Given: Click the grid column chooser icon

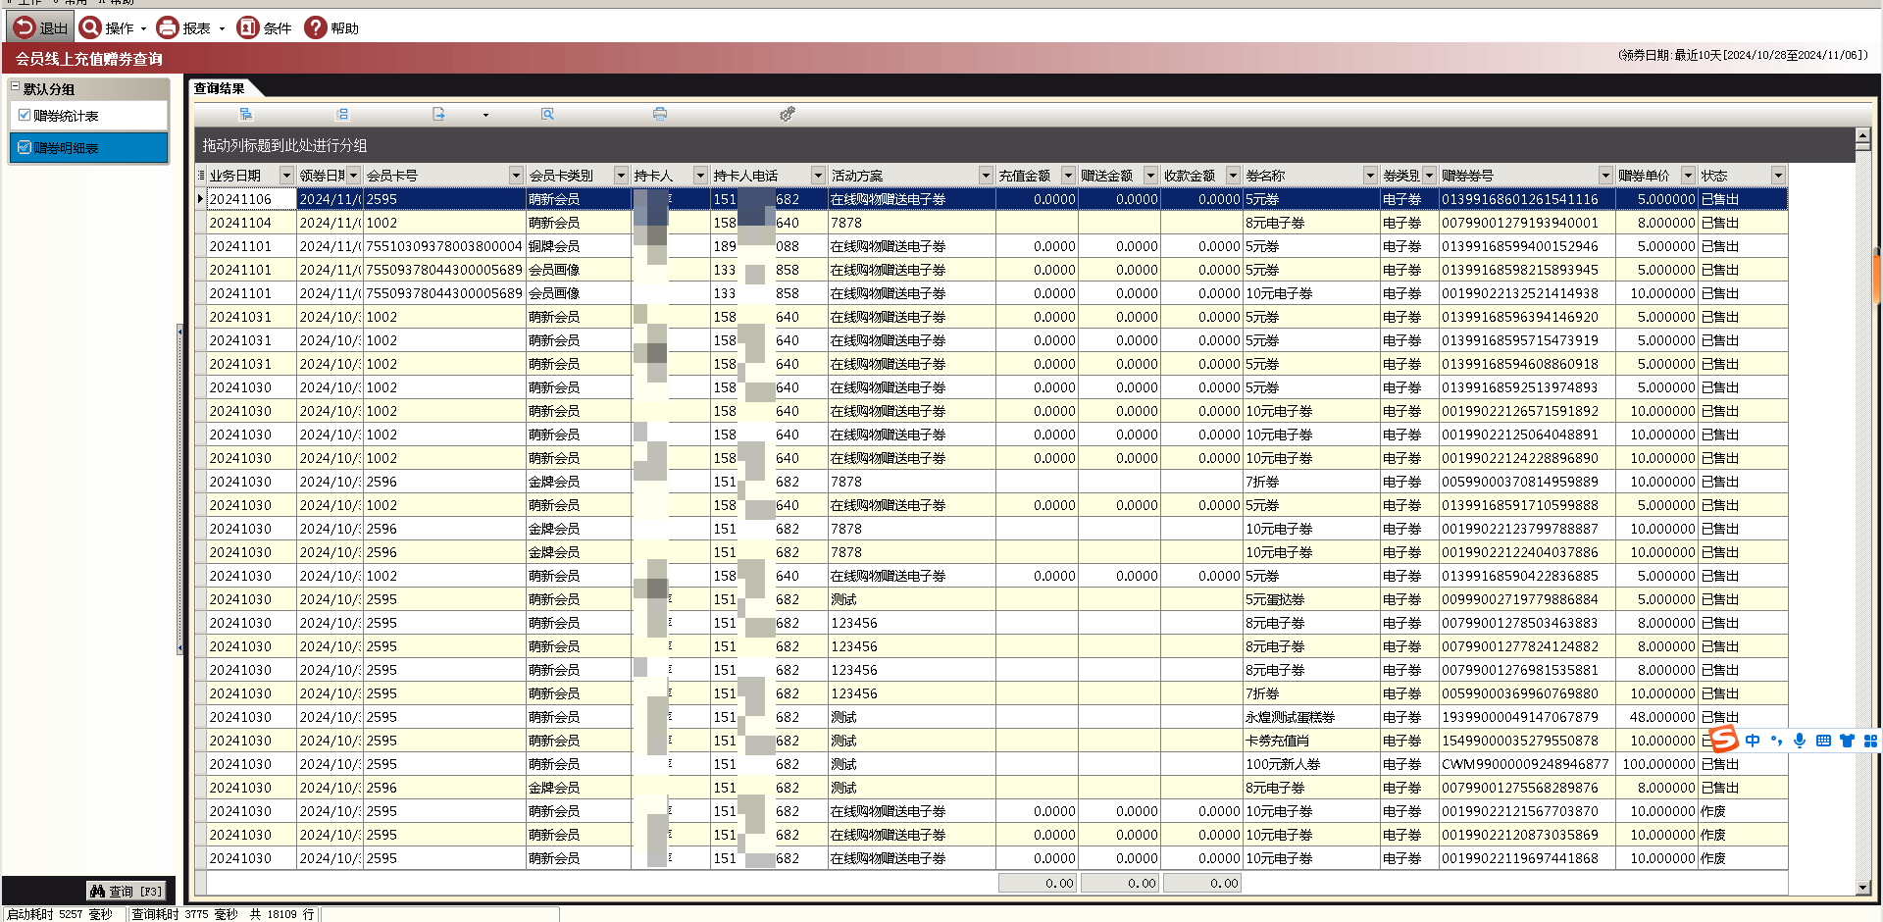Looking at the screenshot, I should point(201,176).
